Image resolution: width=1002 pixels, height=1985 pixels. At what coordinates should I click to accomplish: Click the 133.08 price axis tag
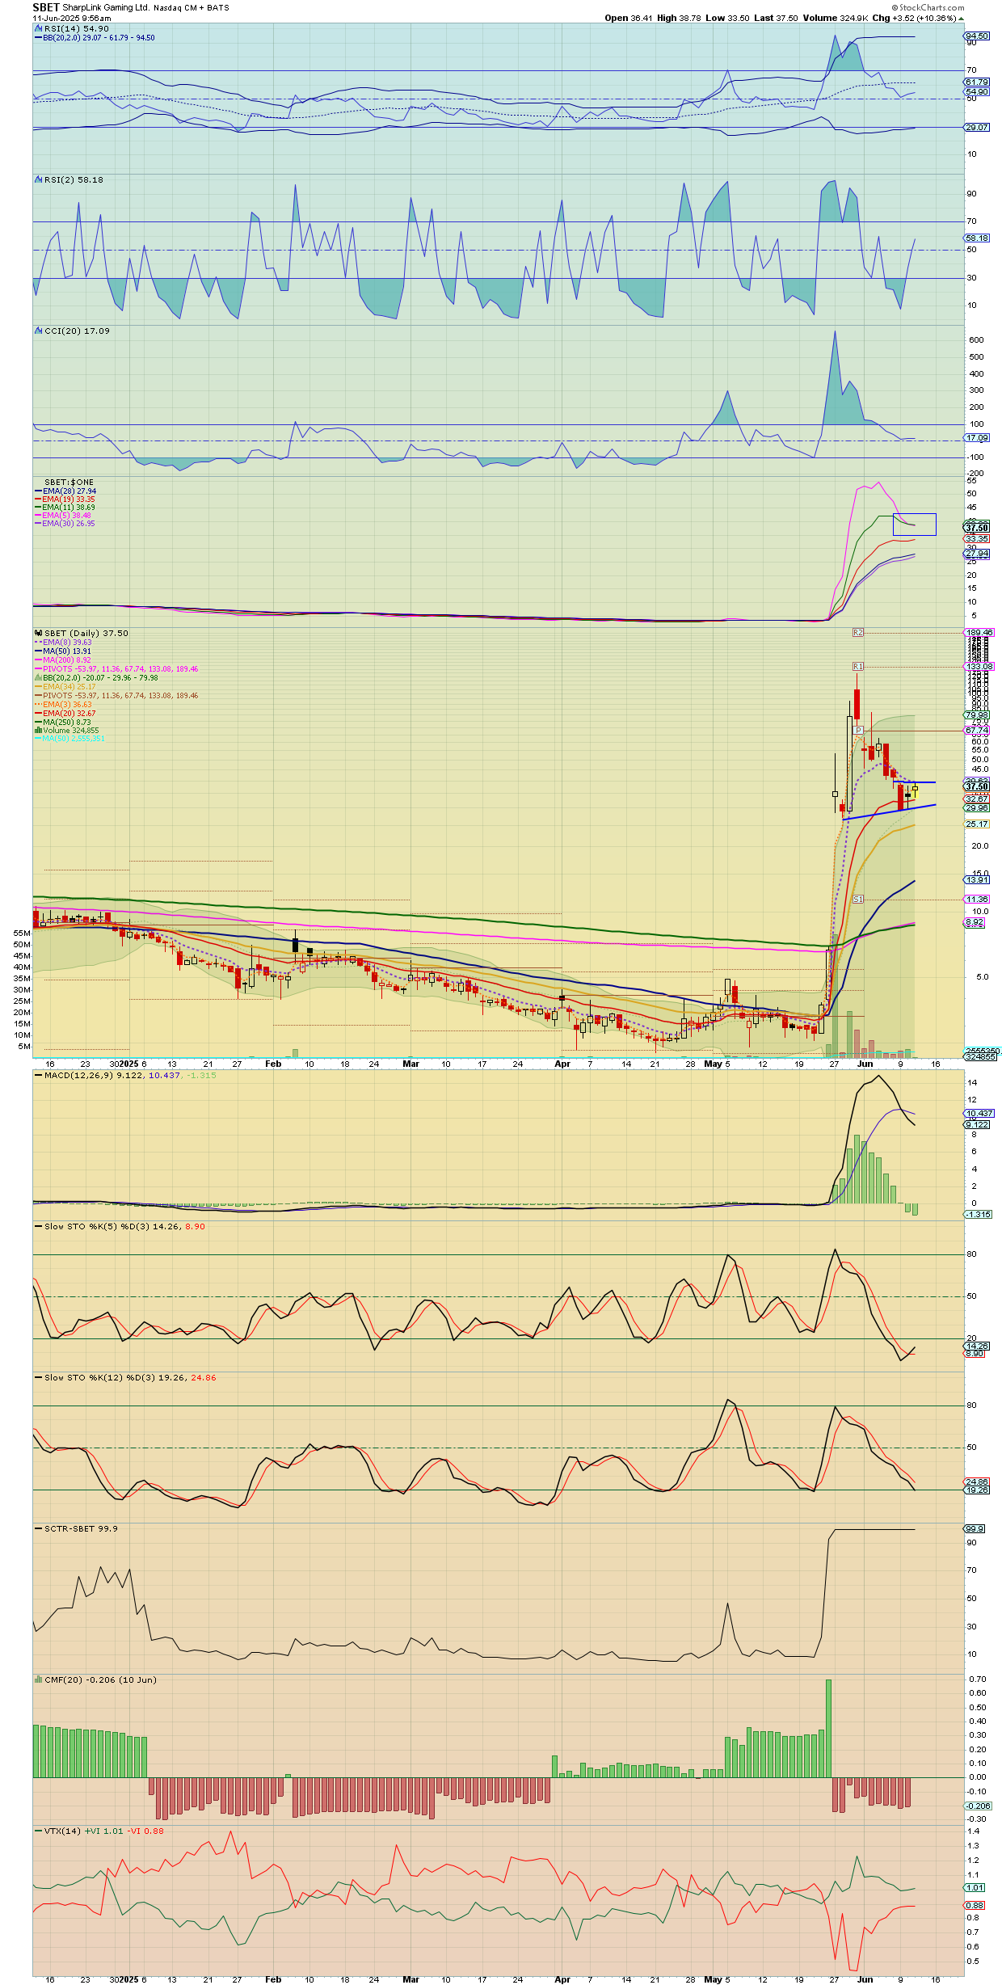click(979, 667)
